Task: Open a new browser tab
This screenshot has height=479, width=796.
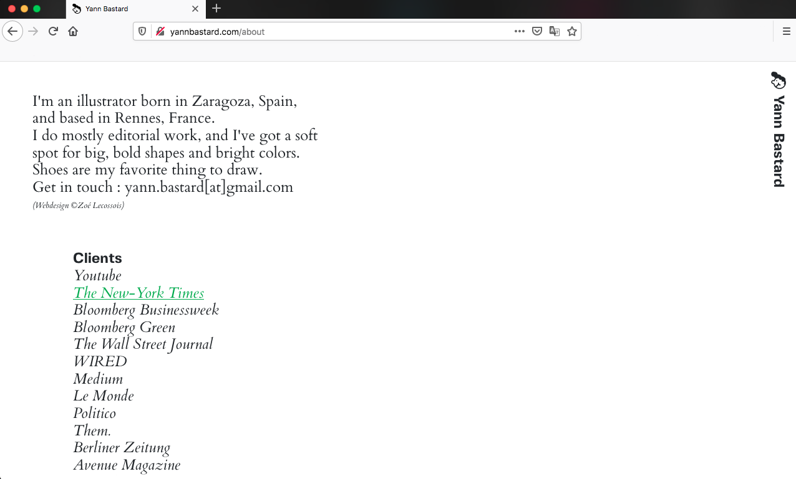Action: (216, 9)
